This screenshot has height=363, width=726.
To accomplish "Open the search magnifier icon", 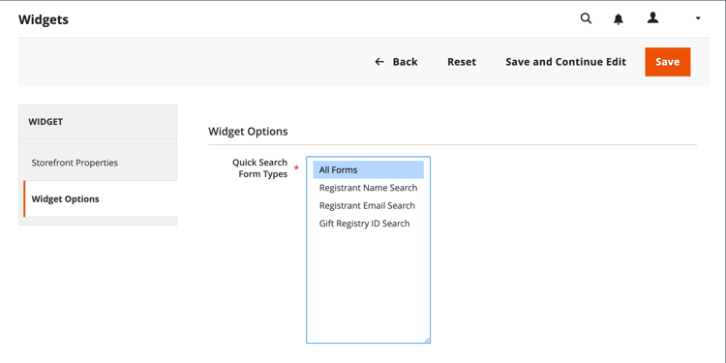I will click(x=586, y=18).
